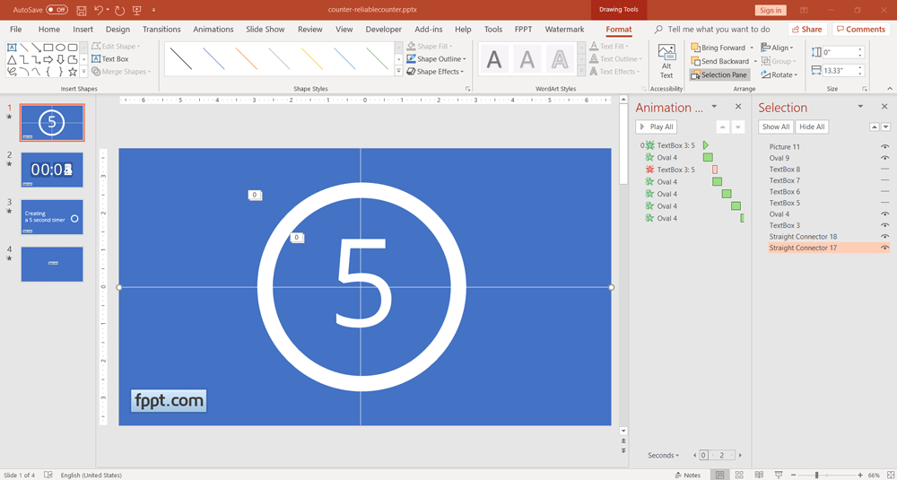This screenshot has width=897, height=480.
Task: Select slide 2 thumbnail showing 00:04
Action: [52, 170]
